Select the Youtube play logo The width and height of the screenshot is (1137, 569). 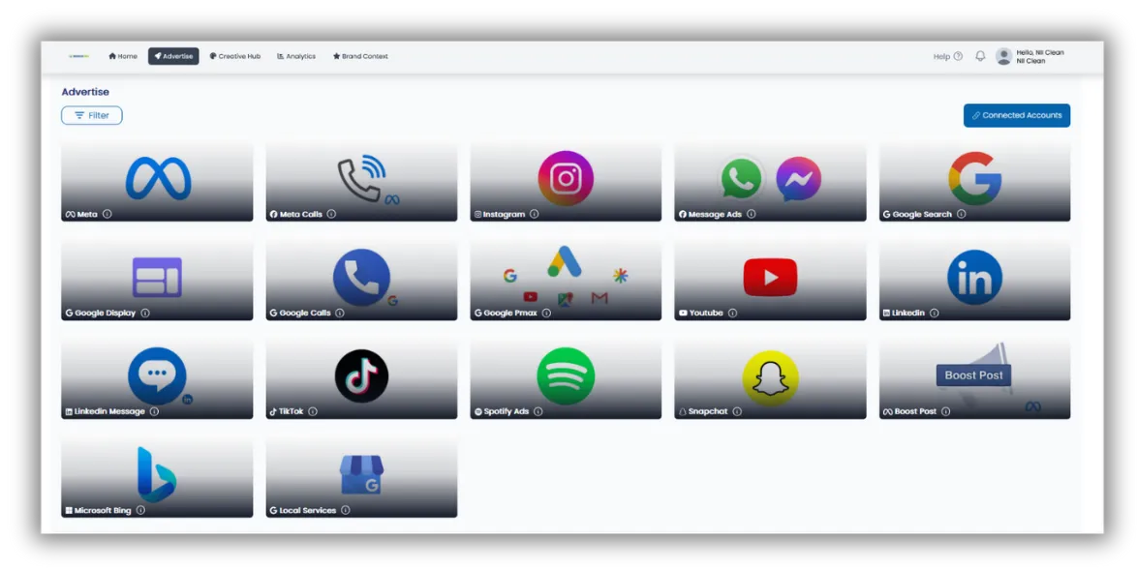tap(770, 277)
